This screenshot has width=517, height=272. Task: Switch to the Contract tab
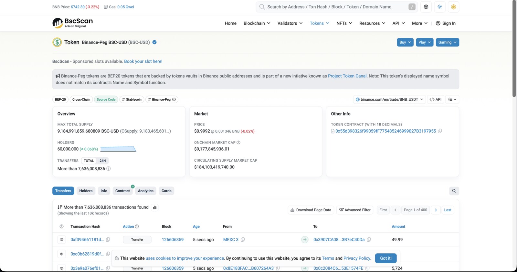pos(122,191)
